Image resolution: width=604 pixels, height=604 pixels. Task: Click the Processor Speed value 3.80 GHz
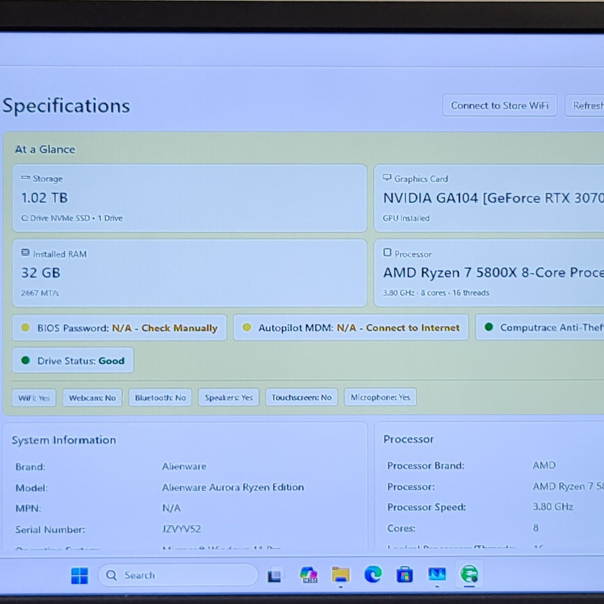point(553,507)
